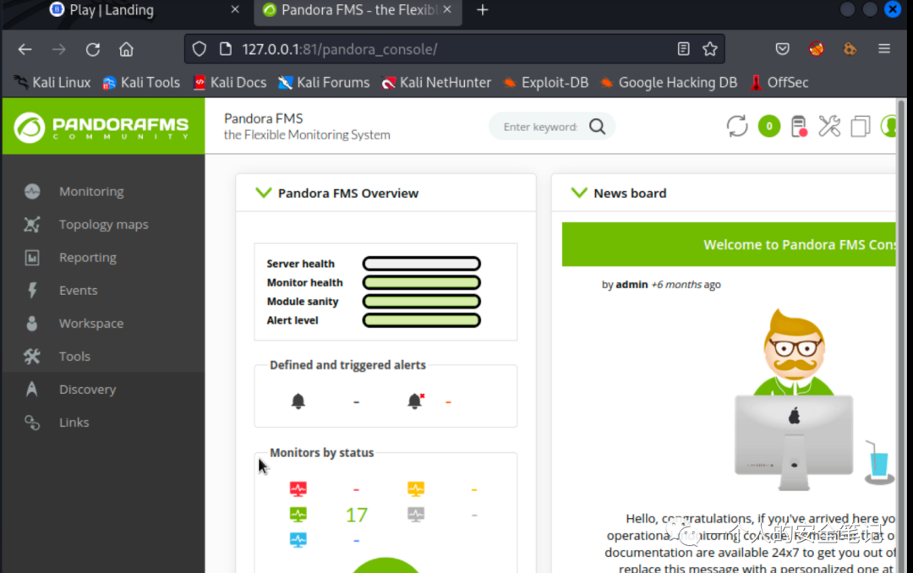The width and height of the screenshot is (913, 573).
Task: Open the Kali Forums bookmark
Action: [324, 83]
